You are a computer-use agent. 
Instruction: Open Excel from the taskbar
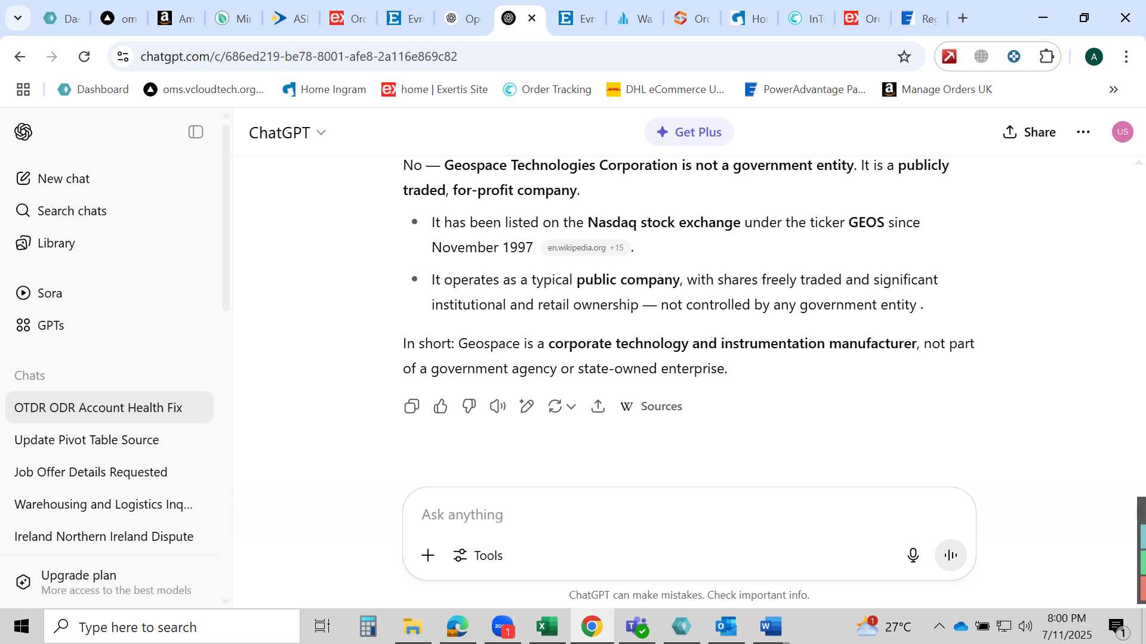click(x=547, y=627)
